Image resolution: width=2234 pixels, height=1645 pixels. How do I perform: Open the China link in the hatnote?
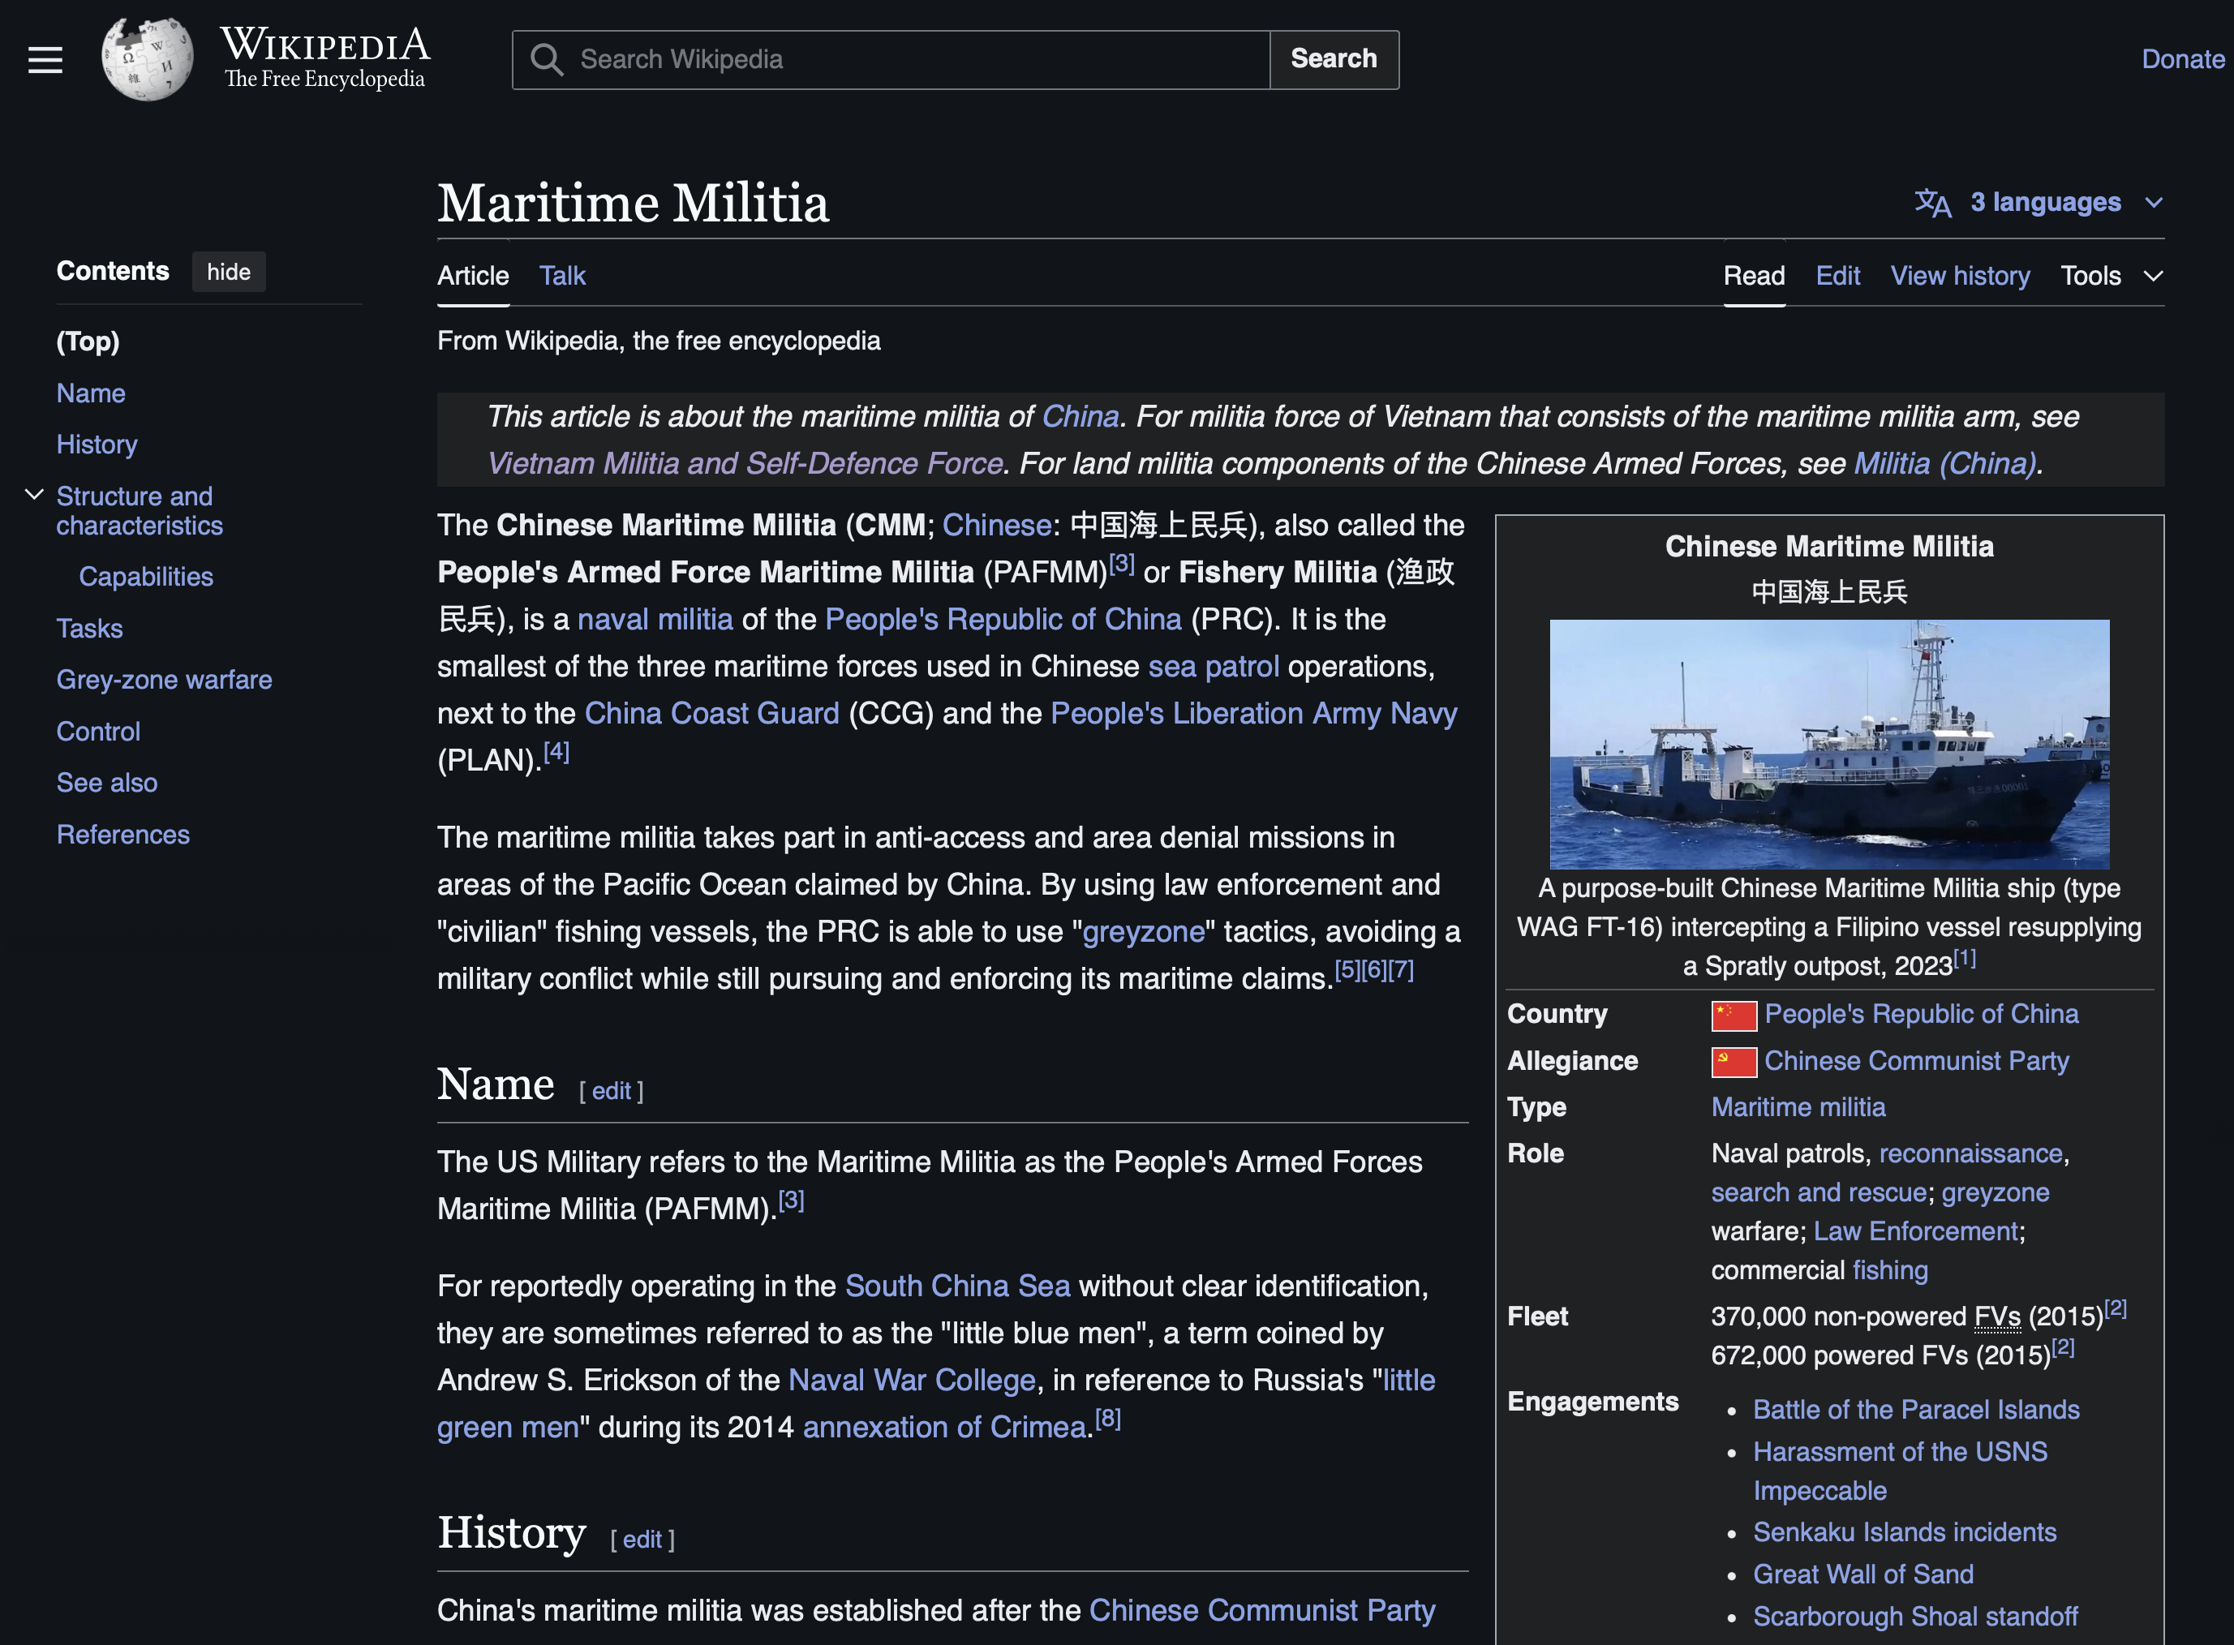tap(1080, 416)
